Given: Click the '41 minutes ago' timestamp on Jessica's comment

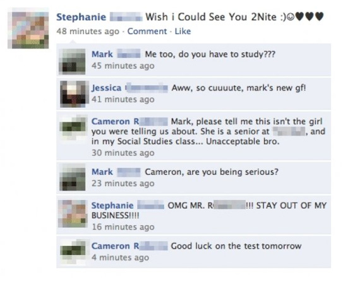Looking at the screenshot, I should point(123,100).
